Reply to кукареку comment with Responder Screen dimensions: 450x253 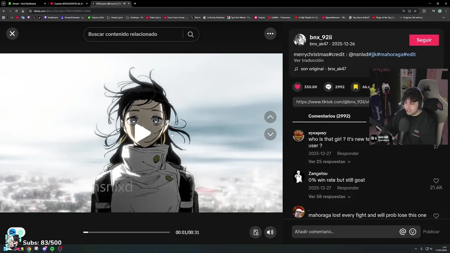[x=348, y=154]
